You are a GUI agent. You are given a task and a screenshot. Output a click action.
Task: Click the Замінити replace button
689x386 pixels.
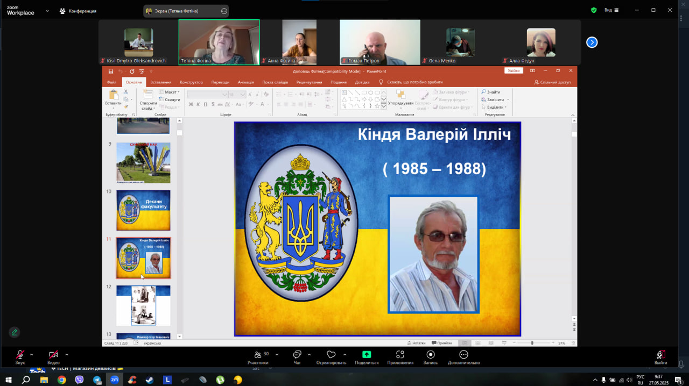pos(495,99)
